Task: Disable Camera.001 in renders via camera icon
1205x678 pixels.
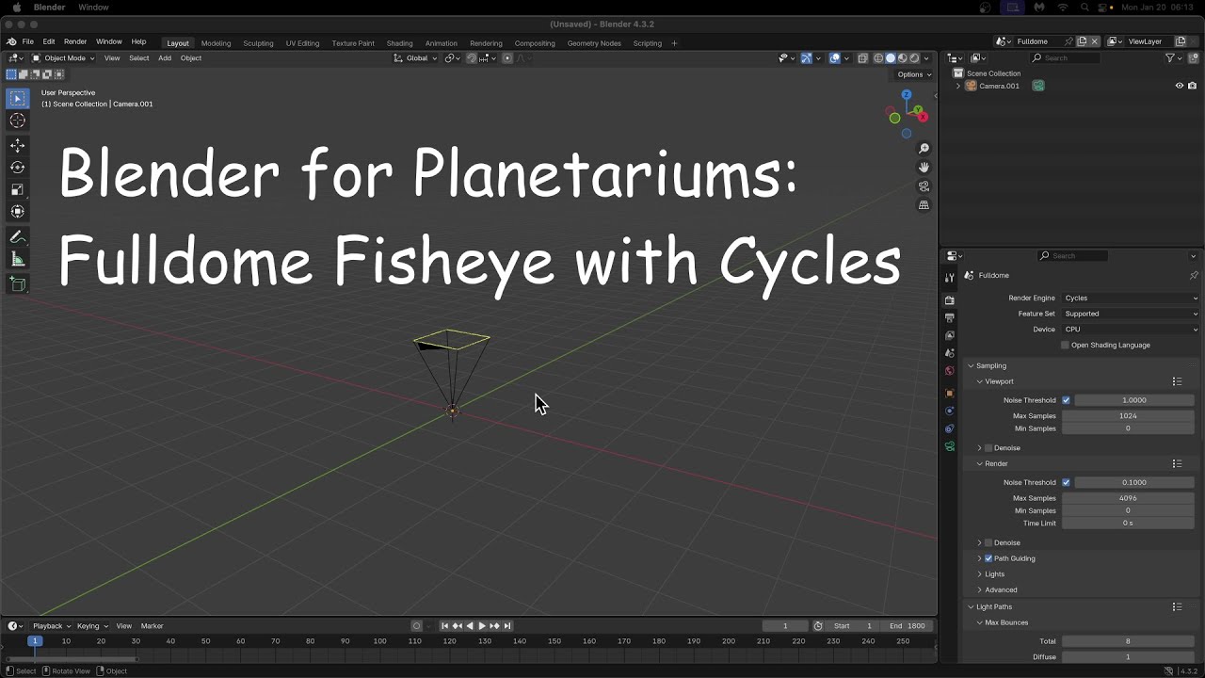Action: [x=1192, y=86]
